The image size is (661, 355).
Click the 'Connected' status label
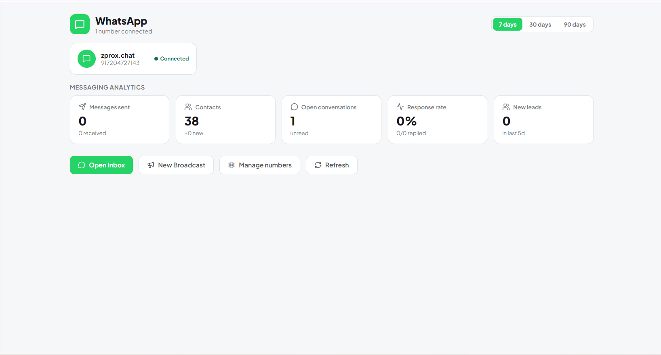tap(175, 58)
